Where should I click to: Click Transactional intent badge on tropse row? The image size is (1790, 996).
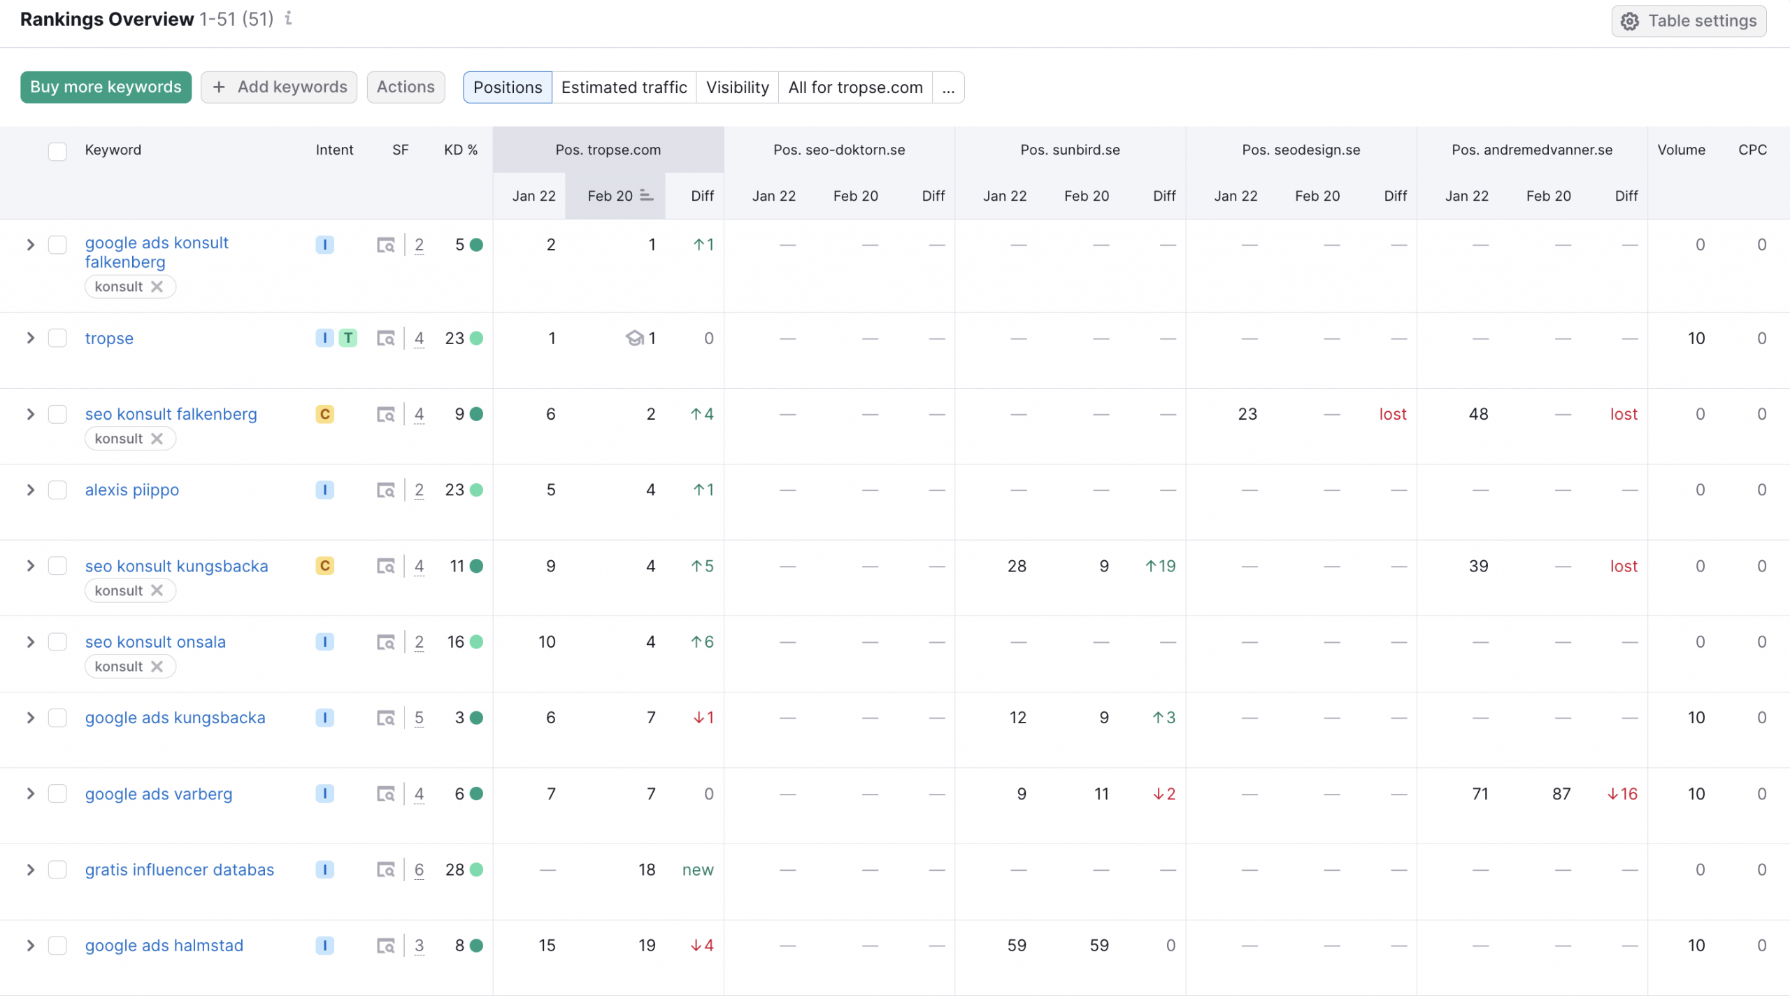point(348,339)
